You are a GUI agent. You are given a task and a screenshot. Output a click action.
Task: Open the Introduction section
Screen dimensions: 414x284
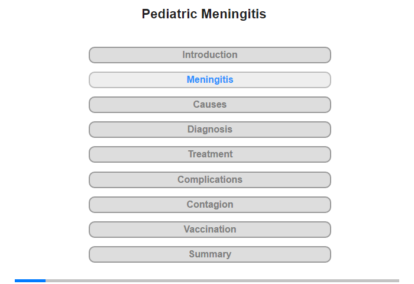[210, 55]
